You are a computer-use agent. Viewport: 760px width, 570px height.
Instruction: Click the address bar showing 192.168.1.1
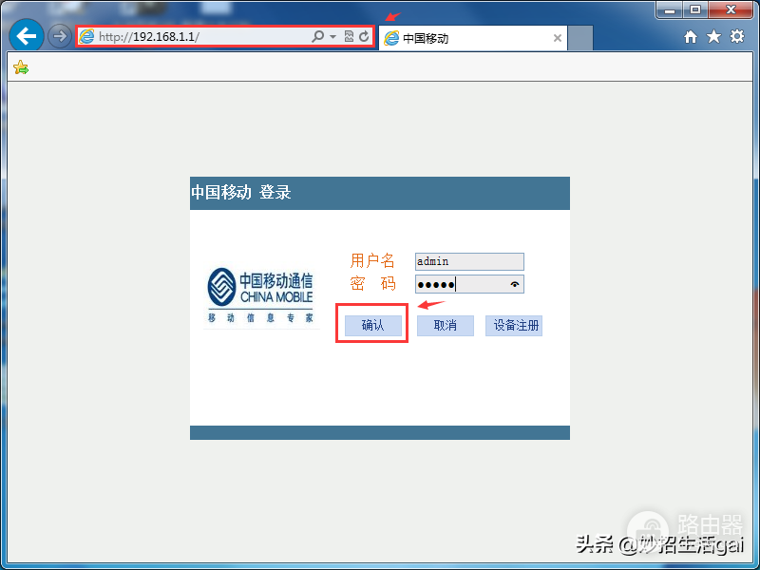point(224,36)
